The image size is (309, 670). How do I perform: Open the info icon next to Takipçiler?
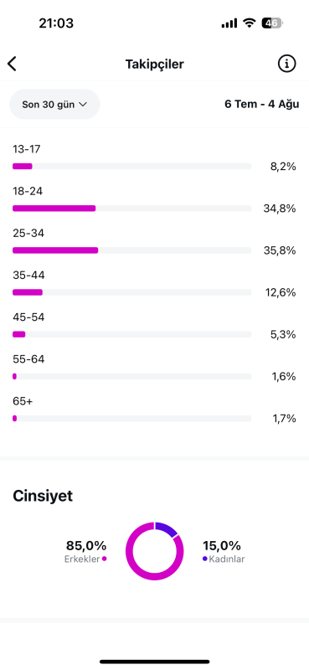(286, 64)
